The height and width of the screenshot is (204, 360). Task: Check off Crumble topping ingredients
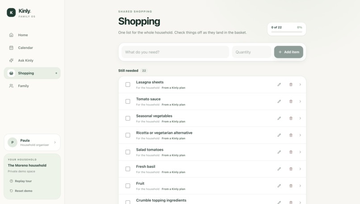[x=128, y=202]
